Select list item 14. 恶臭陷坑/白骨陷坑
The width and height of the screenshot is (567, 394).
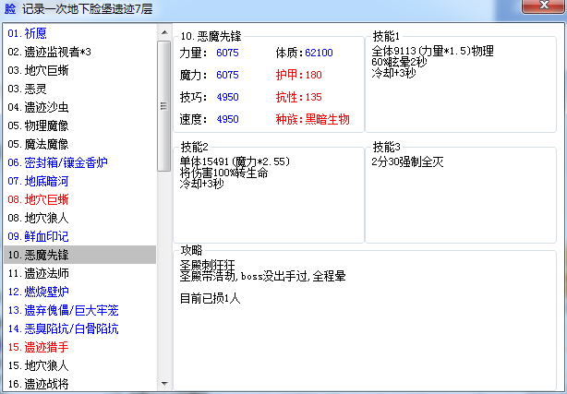pyautogui.click(x=80, y=328)
